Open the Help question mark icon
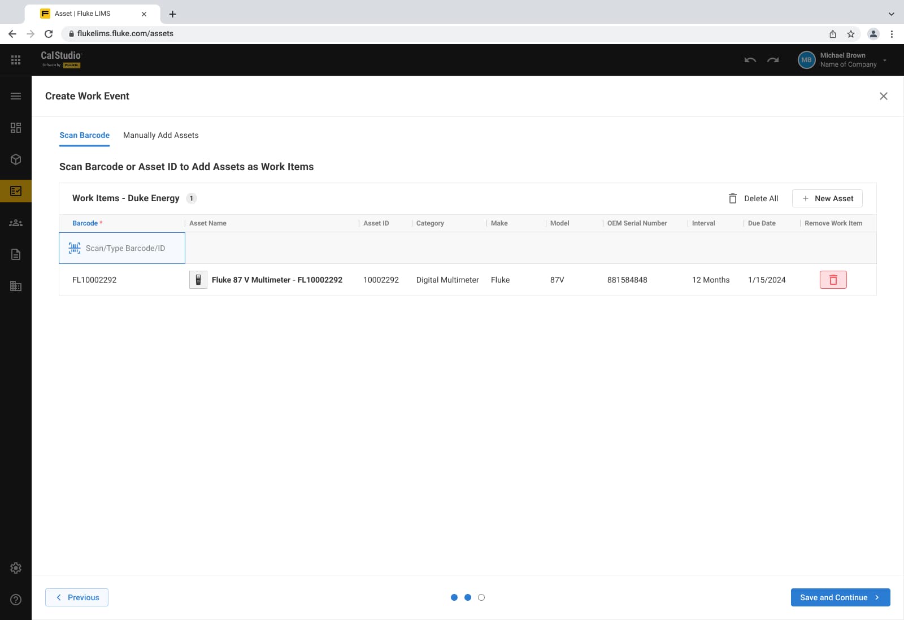This screenshot has width=904, height=620. (x=16, y=600)
